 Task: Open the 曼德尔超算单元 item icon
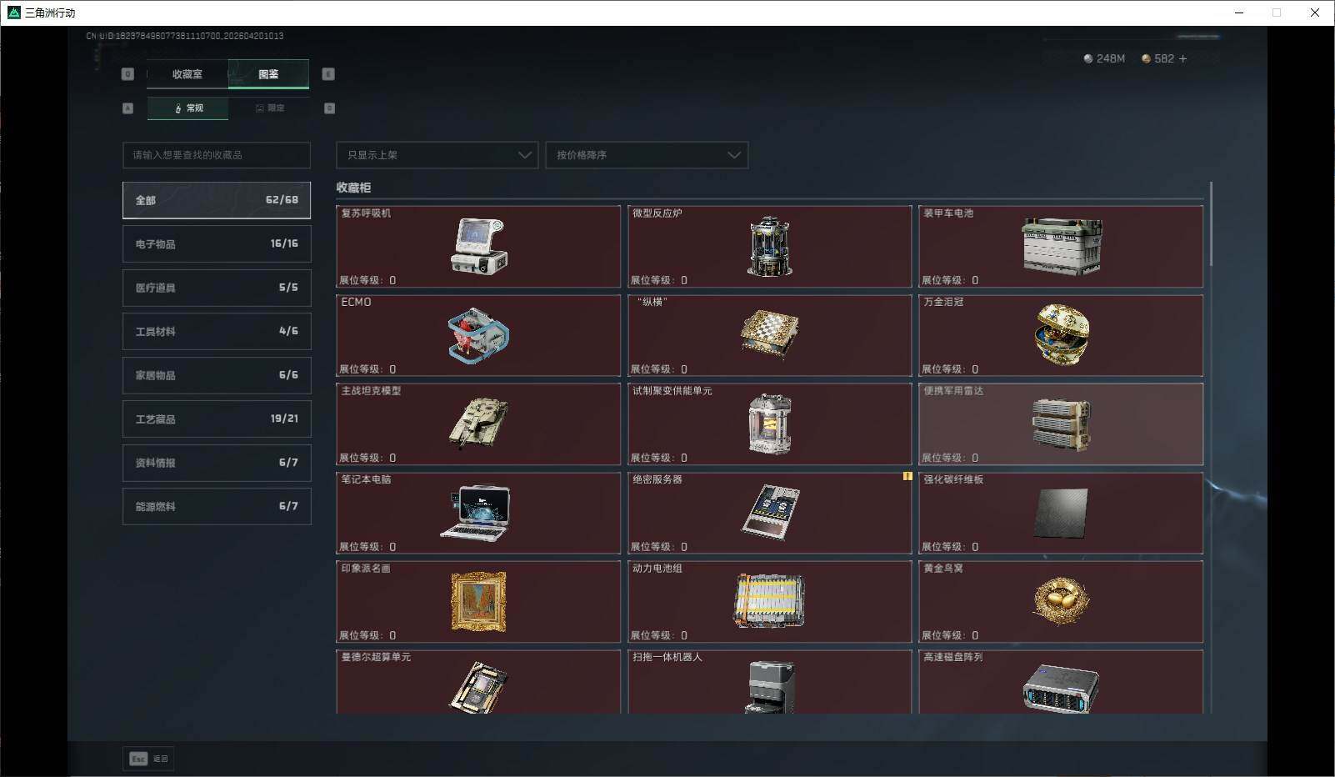479,686
